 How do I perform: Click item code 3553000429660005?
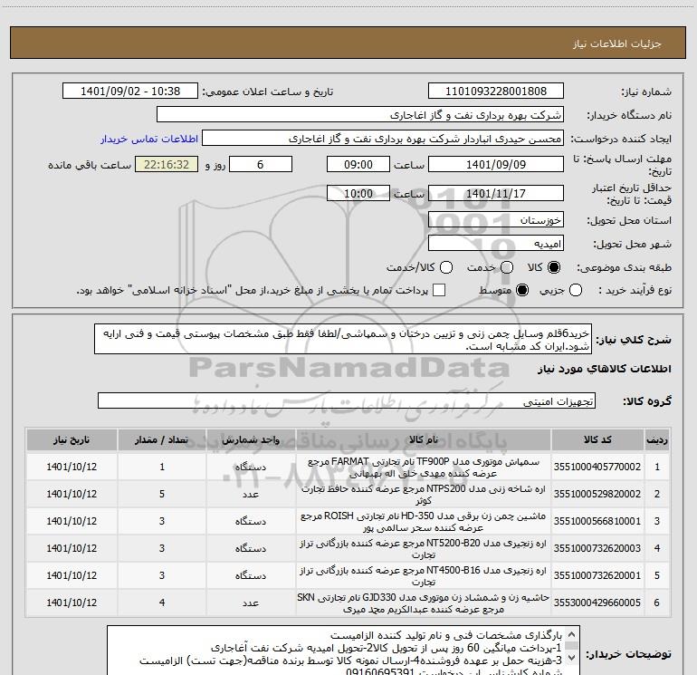click(597, 603)
